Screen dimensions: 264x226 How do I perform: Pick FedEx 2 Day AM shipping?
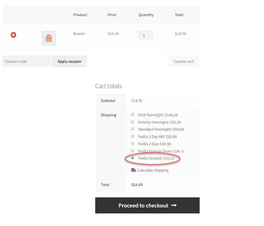coord(133,136)
